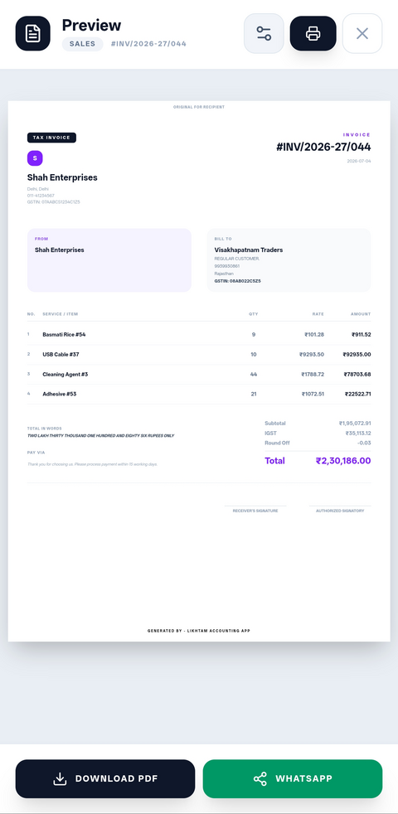Click the AUTHORIZED SIGNATORY label
The height and width of the screenshot is (814, 398).
pyautogui.click(x=340, y=511)
